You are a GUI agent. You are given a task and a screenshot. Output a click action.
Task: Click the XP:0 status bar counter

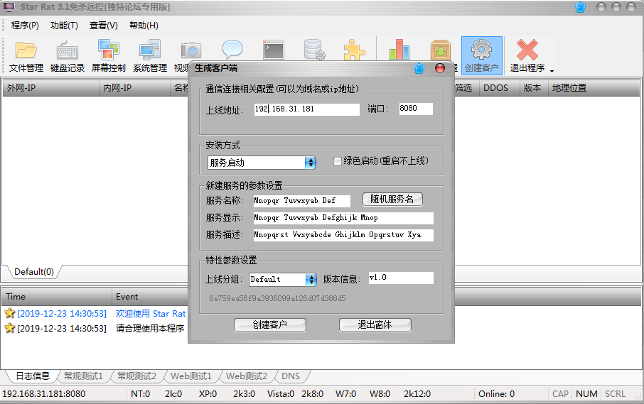point(208,394)
